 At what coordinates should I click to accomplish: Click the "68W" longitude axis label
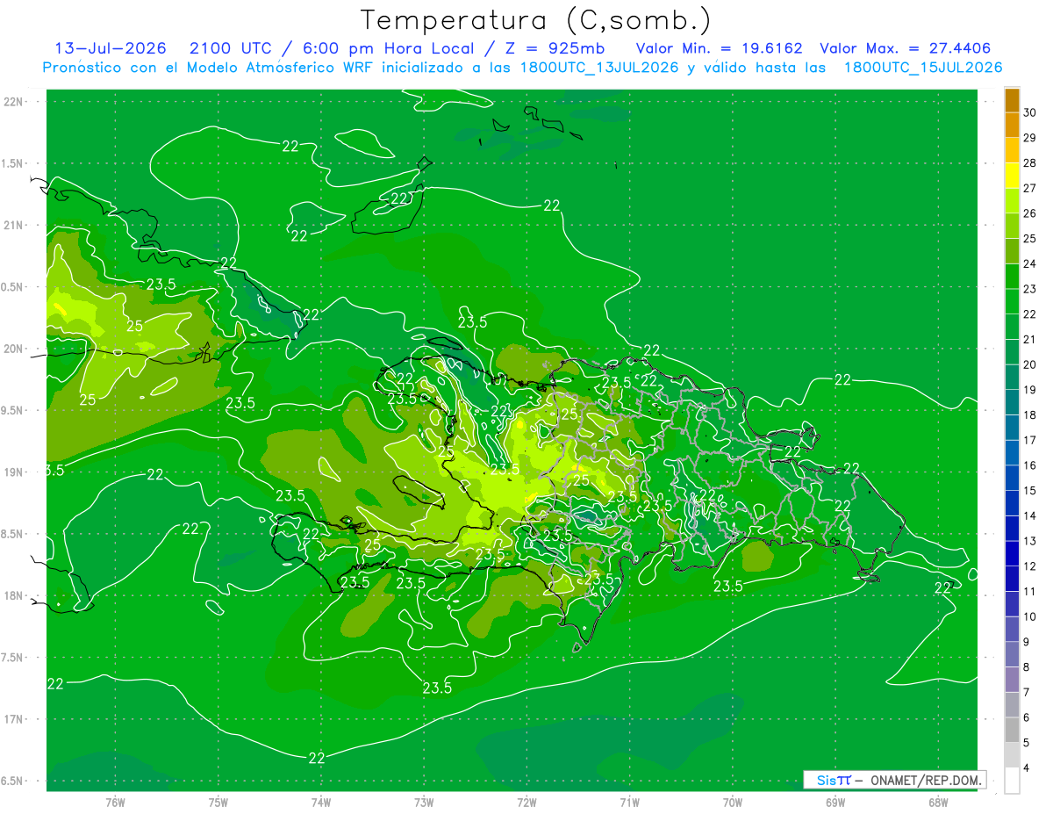(x=938, y=803)
